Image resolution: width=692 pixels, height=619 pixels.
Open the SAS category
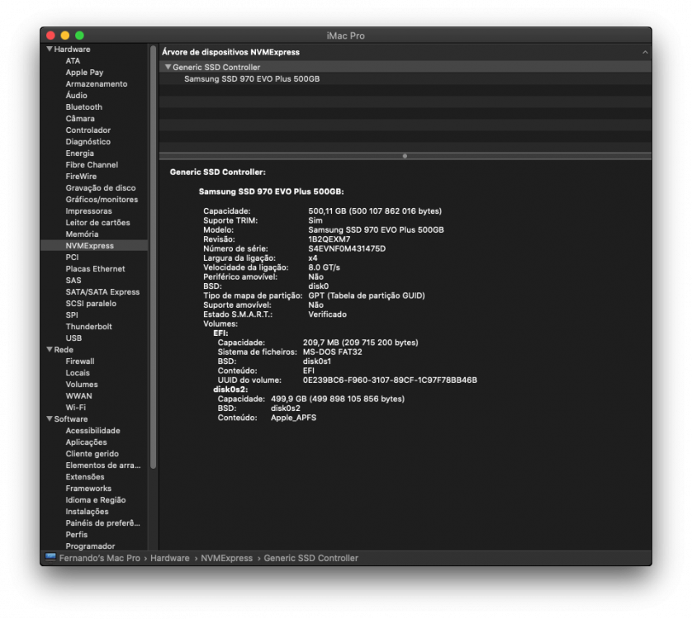pos(73,280)
